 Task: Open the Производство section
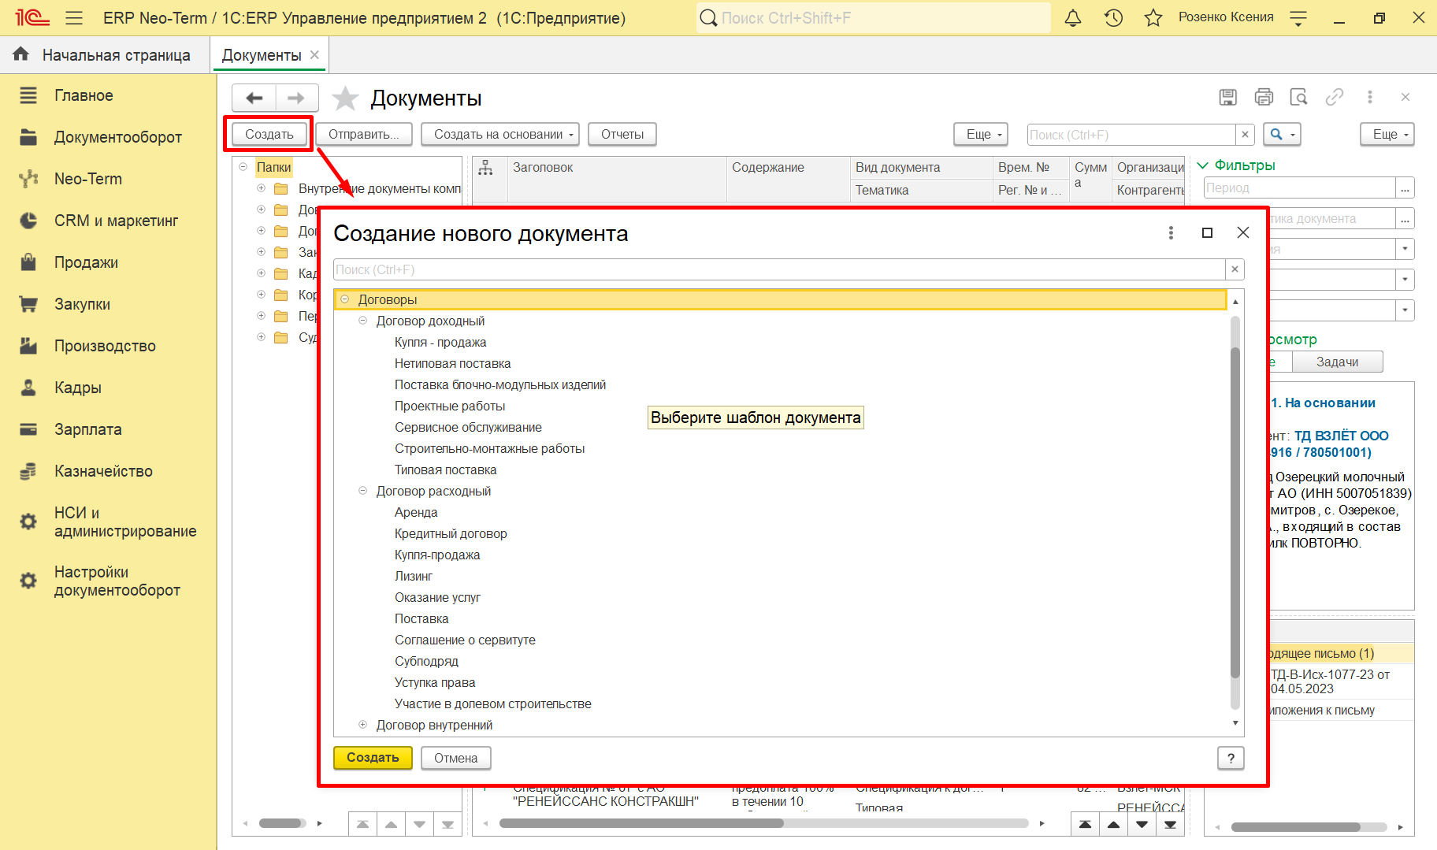[105, 346]
